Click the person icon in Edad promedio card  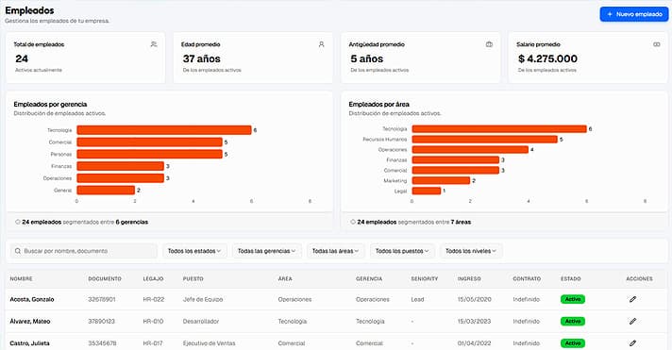322,44
